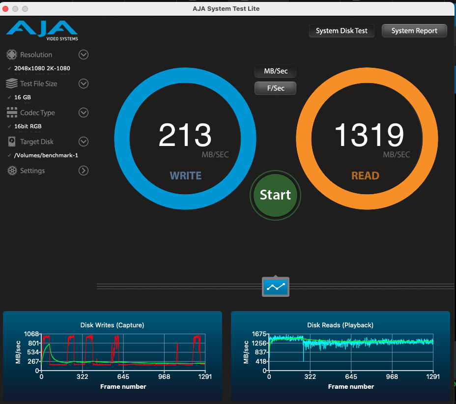Click the 1319 read speed value

coord(369,135)
